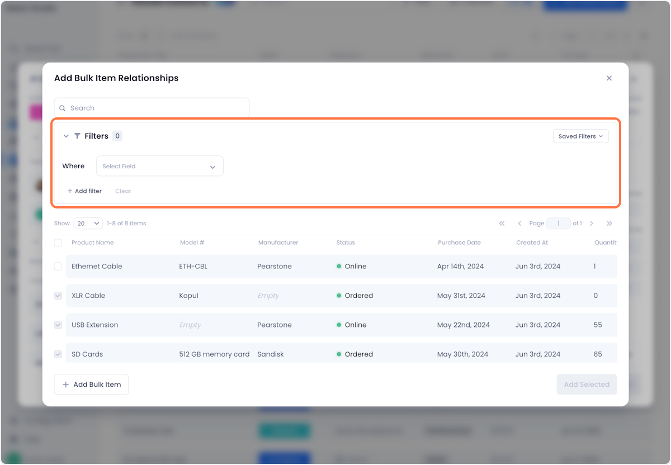Click the Clear filters link
Image resolution: width=671 pixels, height=465 pixels.
pyautogui.click(x=123, y=191)
